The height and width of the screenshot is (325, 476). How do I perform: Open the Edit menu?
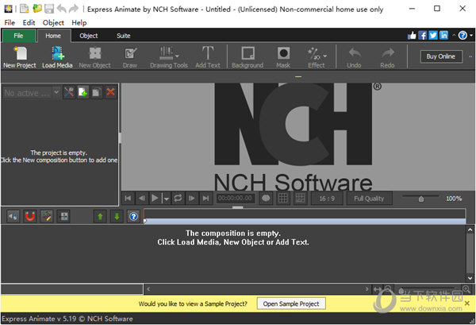[x=29, y=23]
